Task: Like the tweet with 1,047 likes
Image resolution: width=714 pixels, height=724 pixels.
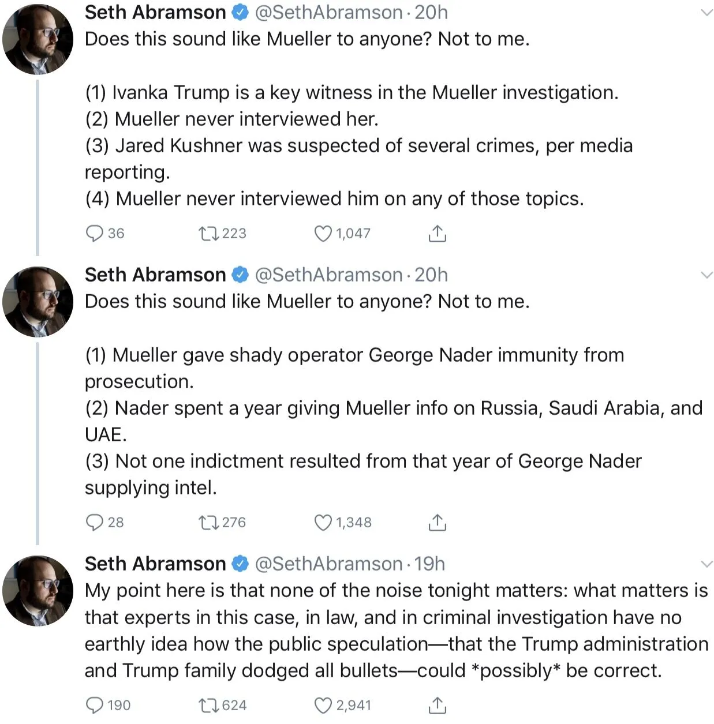Action: [323, 233]
